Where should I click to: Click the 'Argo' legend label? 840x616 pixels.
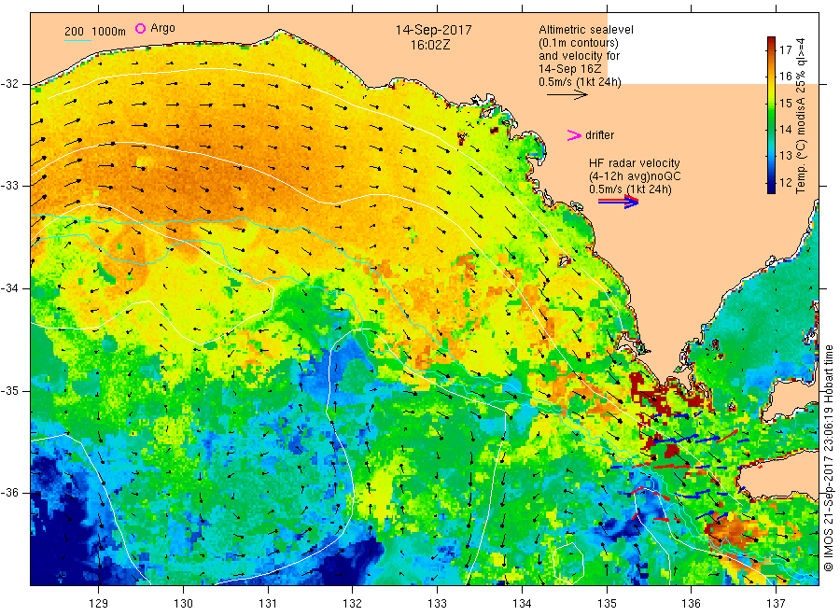click(162, 28)
